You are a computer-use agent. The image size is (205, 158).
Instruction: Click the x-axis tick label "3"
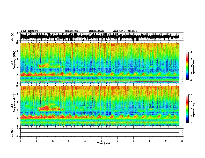tap(69, 141)
